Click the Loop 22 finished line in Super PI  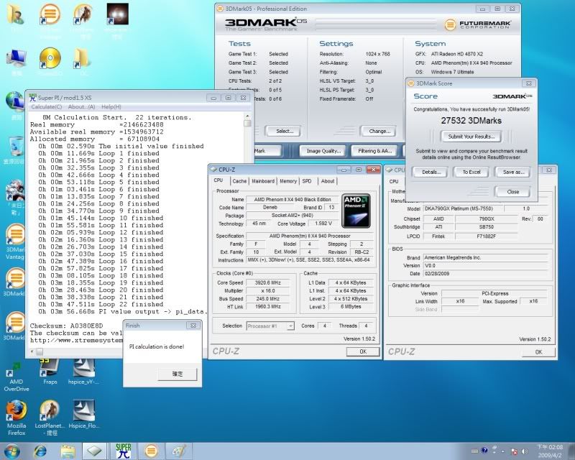101,304
